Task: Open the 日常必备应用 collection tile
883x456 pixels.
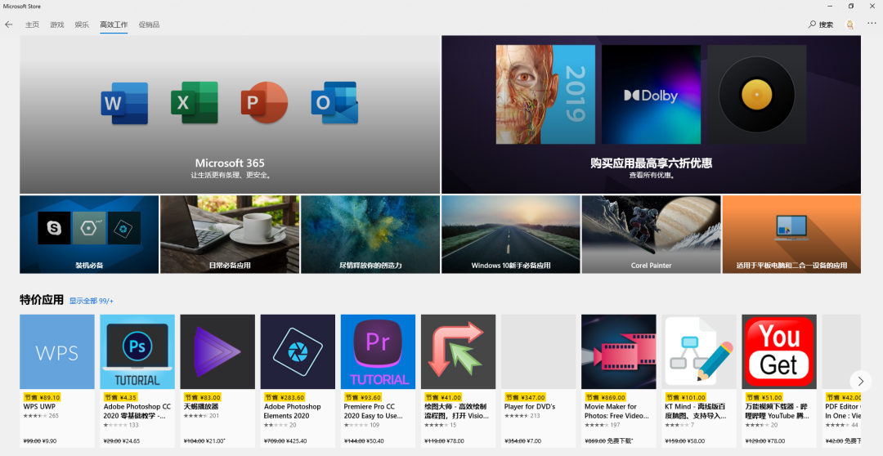Action: [230, 235]
